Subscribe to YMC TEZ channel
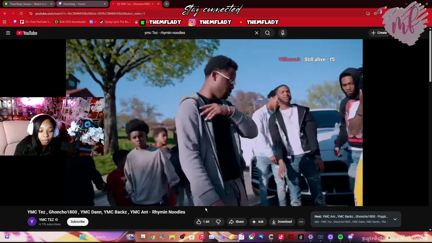The height and width of the screenshot is (243, 432). click(78, 222)
